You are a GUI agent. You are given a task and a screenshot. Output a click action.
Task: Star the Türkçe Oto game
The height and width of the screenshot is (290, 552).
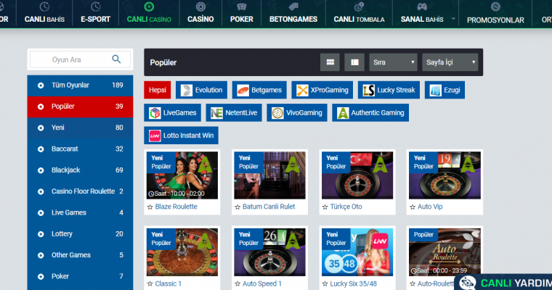click(x=325, y=207)
